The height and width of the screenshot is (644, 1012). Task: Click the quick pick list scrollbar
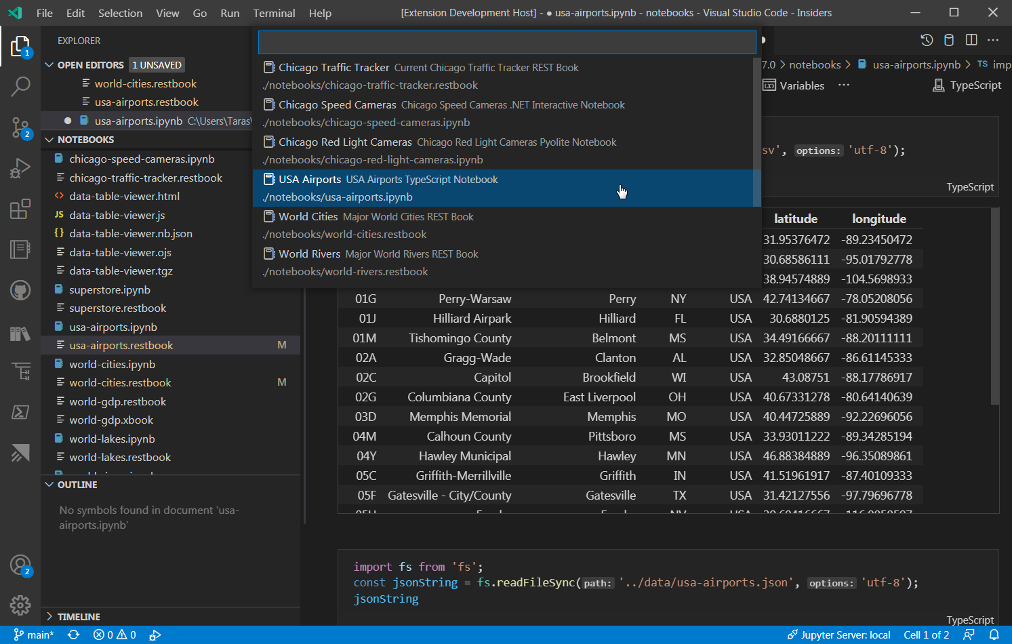click(757, 132)
